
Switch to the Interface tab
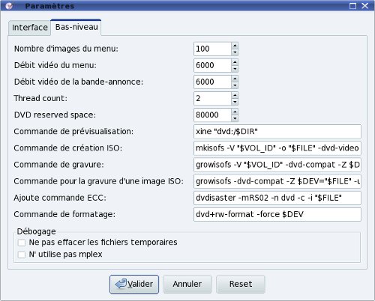[x=30, y=28]
